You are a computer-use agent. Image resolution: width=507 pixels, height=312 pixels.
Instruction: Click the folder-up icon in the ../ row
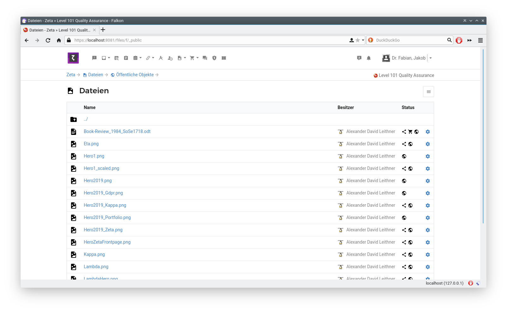point(74,119)
